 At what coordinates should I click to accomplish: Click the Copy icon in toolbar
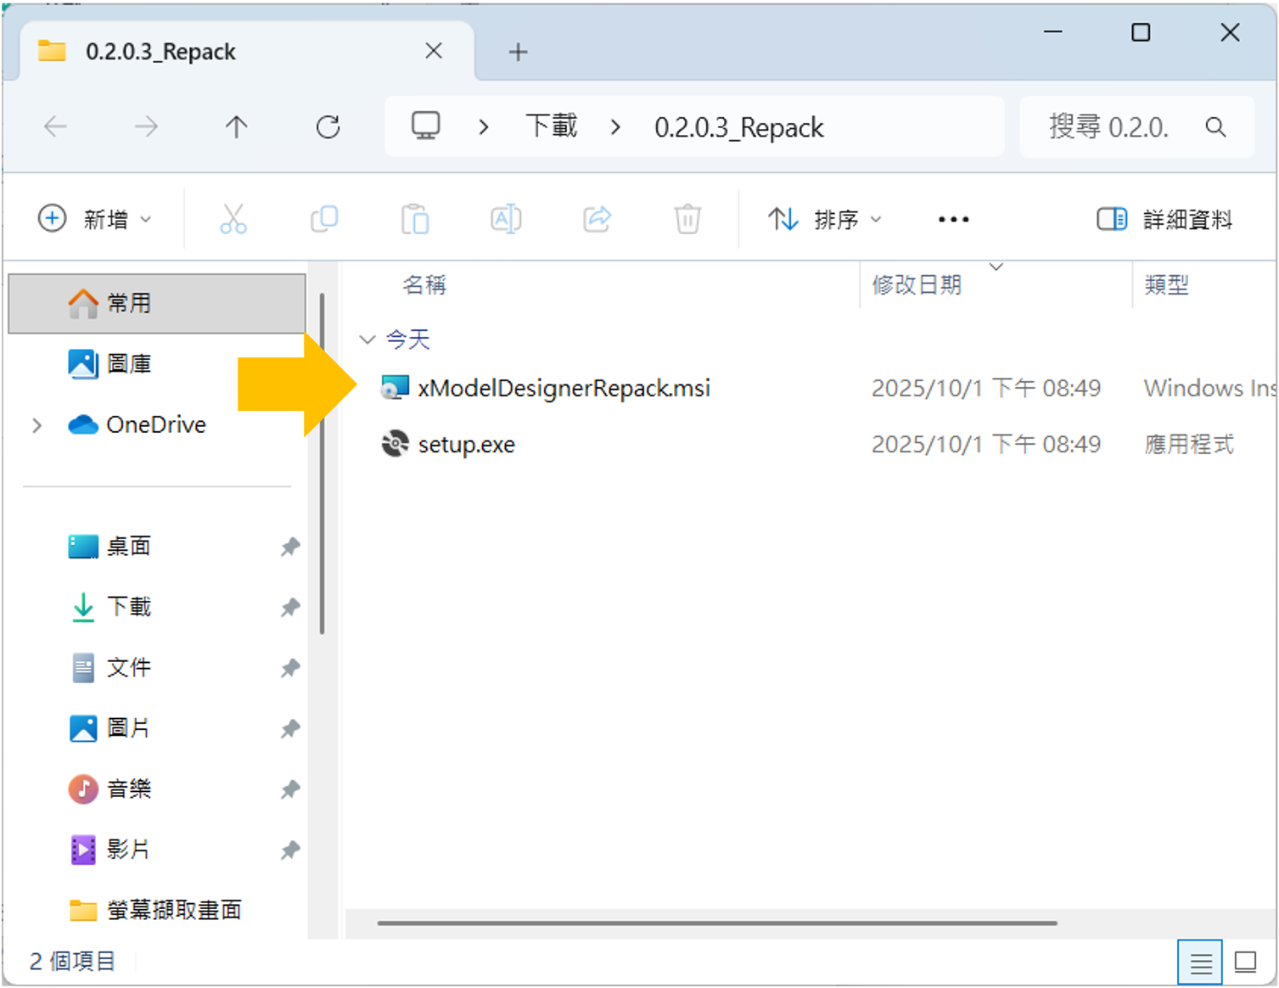click(x=324, y=219)
